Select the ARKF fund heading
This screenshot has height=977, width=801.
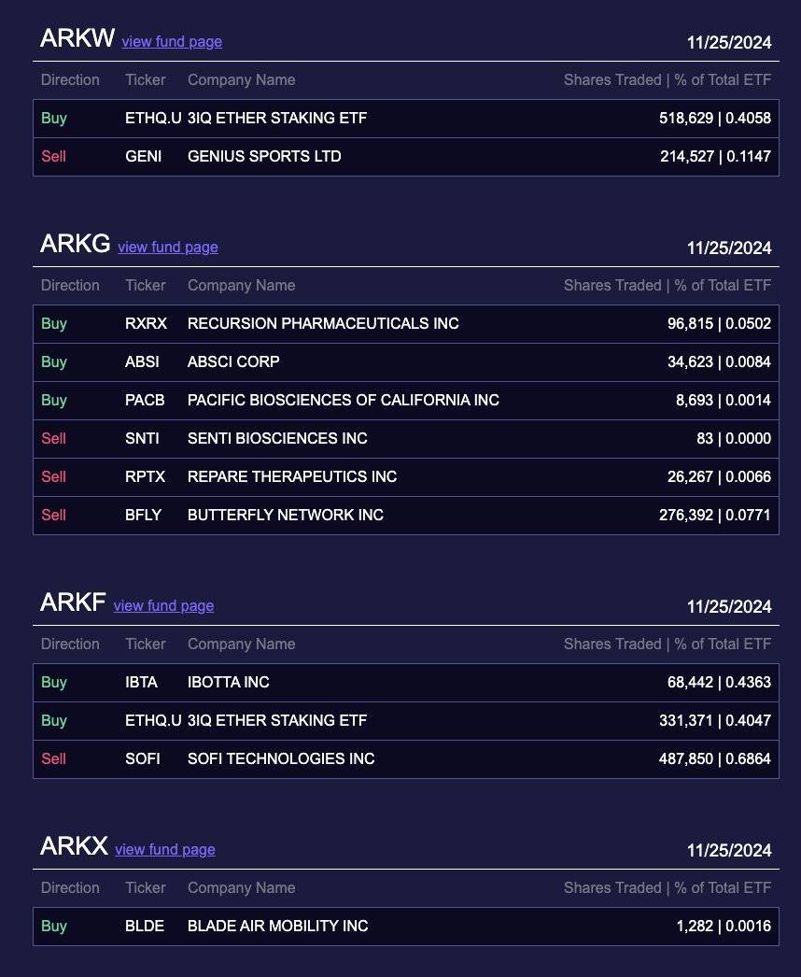coord(73,602)
